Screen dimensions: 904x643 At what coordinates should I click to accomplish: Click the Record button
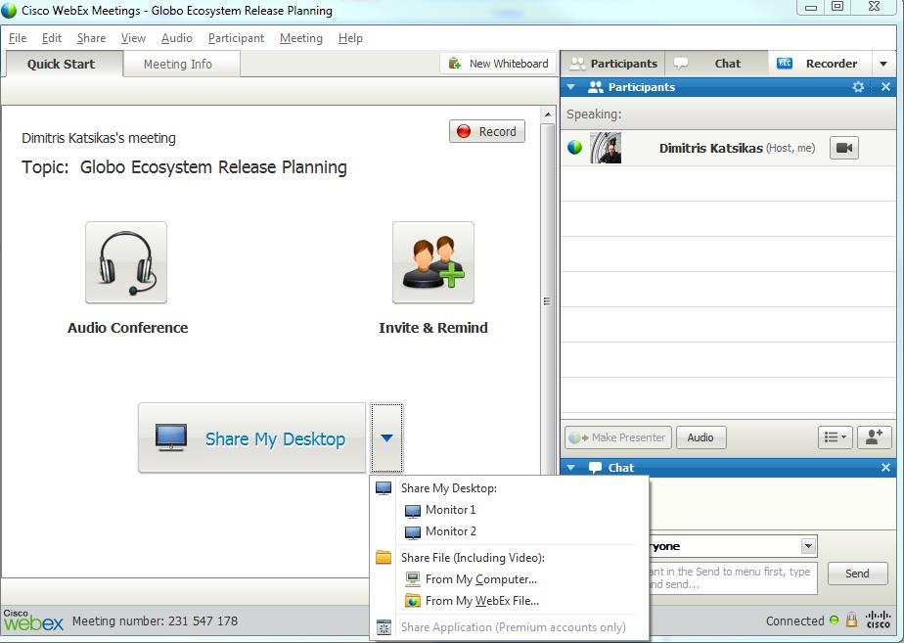click(x=487, y=131)
